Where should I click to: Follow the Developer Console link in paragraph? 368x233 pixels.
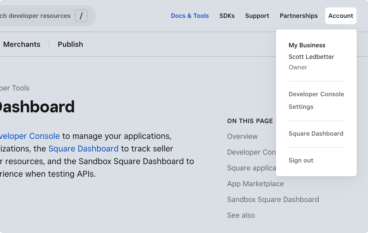[30, 136]
